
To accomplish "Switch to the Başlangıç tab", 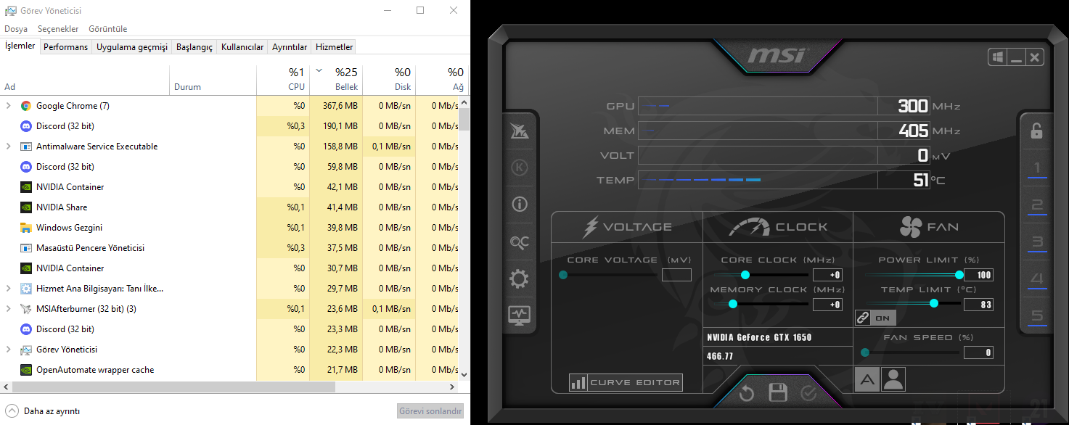I will tap(194, 47).
